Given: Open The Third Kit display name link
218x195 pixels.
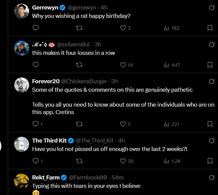Looking at the screenshot, I should tap(49, 140).
